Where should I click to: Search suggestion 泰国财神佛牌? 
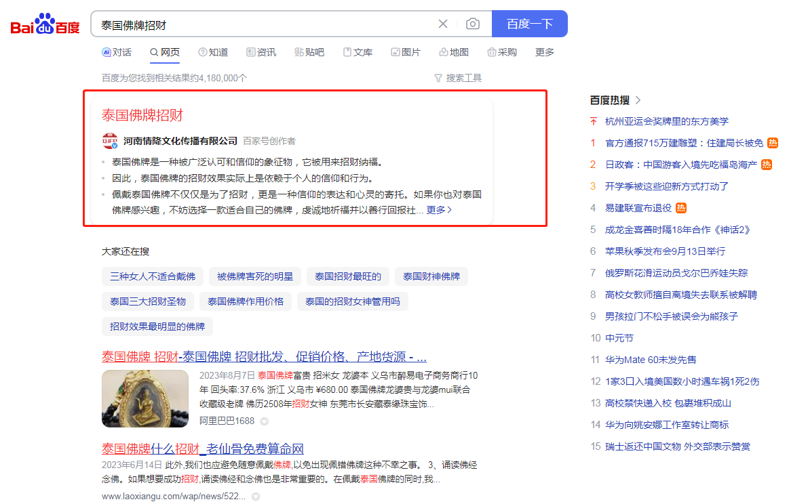pyautogui.click(x=431, y=276)
